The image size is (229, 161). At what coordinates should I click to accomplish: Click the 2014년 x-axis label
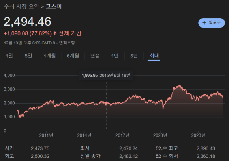pos(84,135)
